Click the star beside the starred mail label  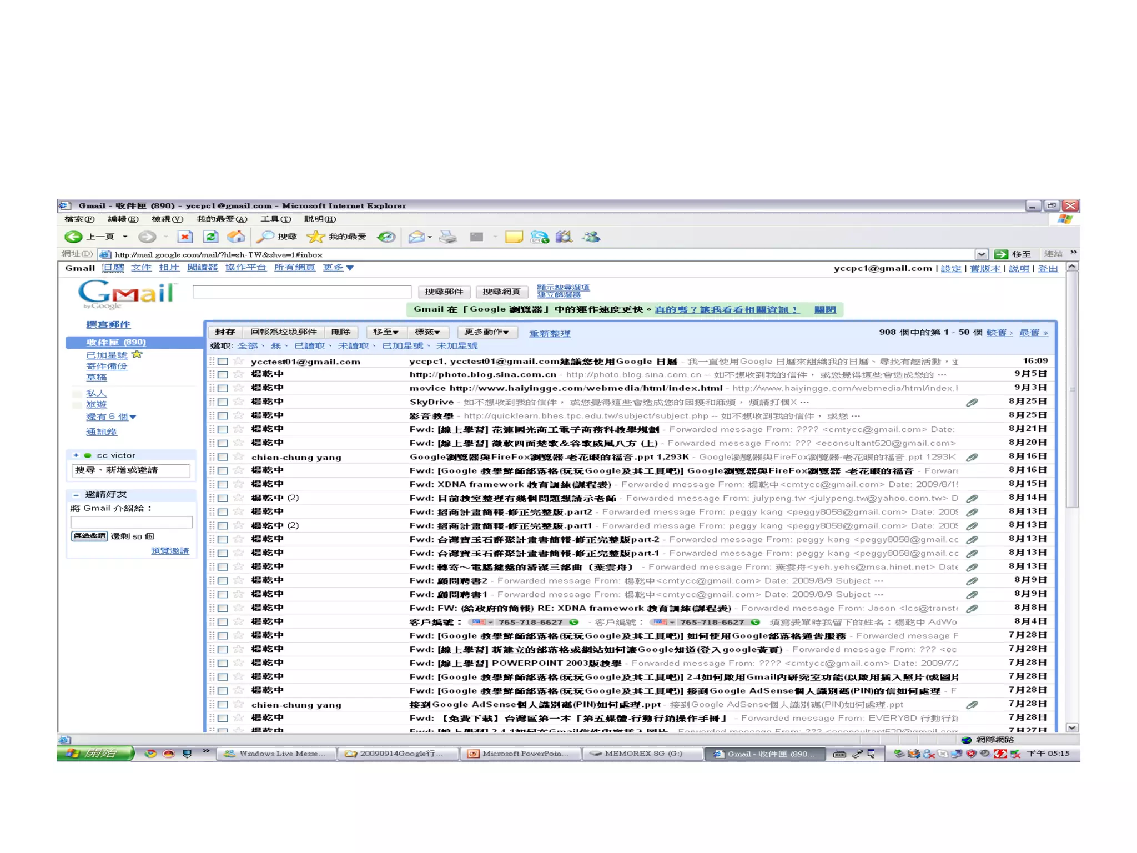click(x=137, y=354)
